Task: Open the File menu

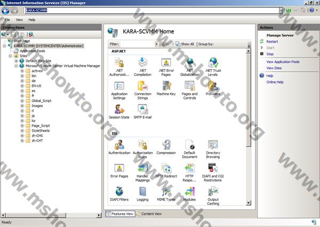Action: (x=7, y=20)
